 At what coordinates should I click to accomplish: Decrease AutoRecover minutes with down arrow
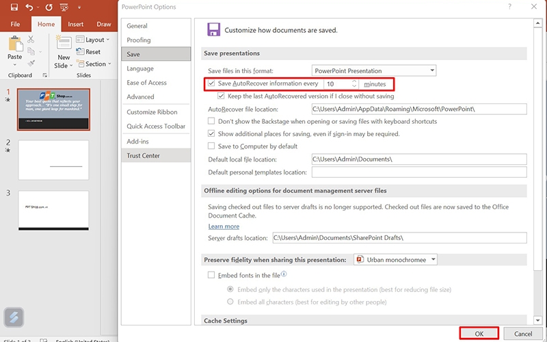pos(354,86)
